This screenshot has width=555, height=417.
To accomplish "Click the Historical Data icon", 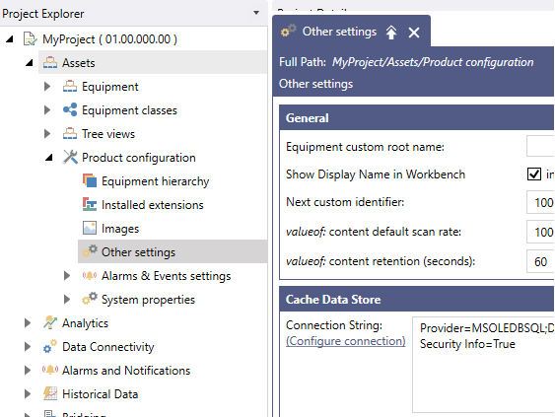I will [x=50, y=393].
